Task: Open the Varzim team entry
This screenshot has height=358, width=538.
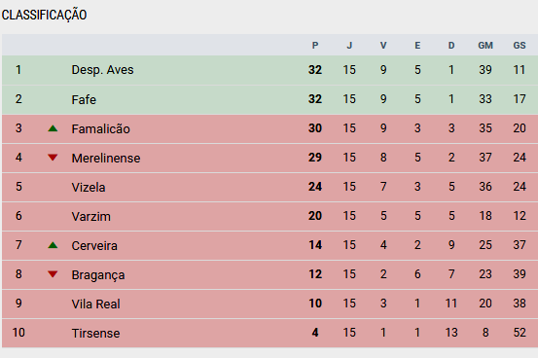Action: point(90,216)
